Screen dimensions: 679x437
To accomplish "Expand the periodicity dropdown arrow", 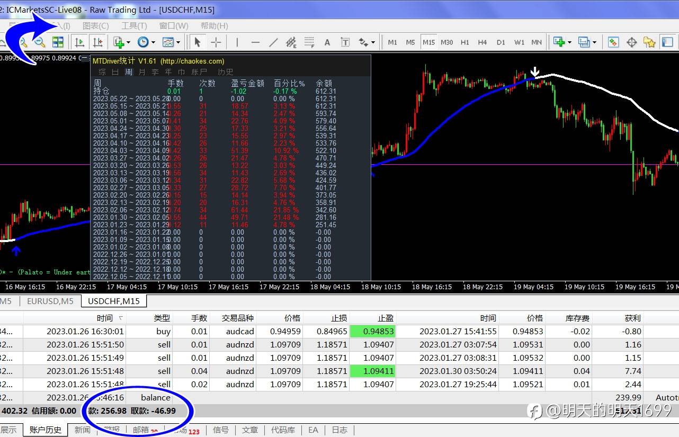I will point(154,42).
